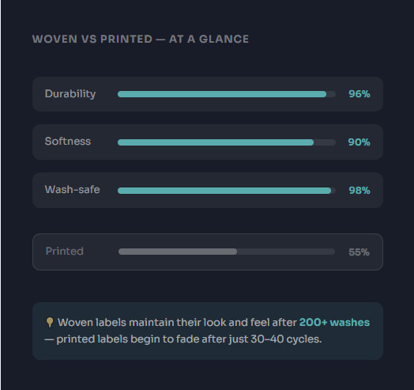
Task: Select the Softness label
Action: (68, 141)
